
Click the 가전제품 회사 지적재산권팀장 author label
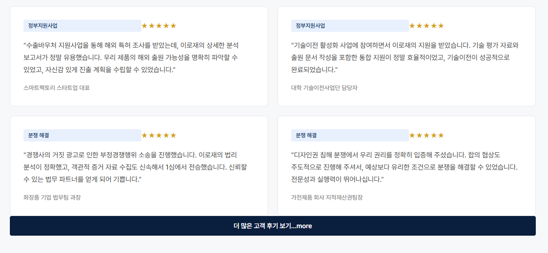(327, 197)
